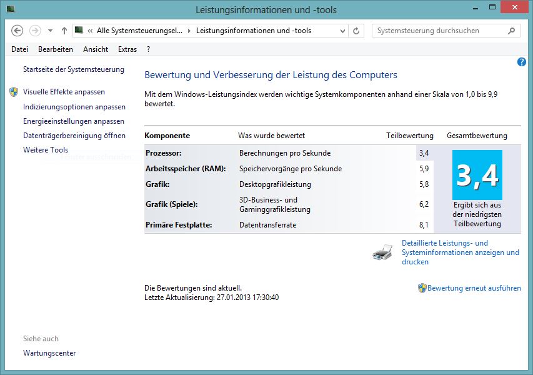The height and width of the screenshot is (375, 533).
Task: Open Indizierungsoptionen anpassen
Action: click(74, 107)
